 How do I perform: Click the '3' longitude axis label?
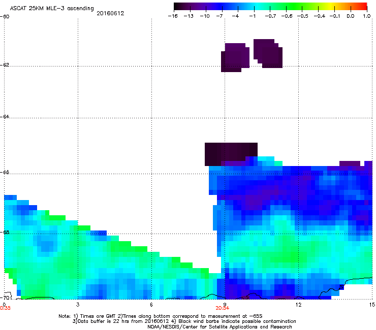[78, 305]
